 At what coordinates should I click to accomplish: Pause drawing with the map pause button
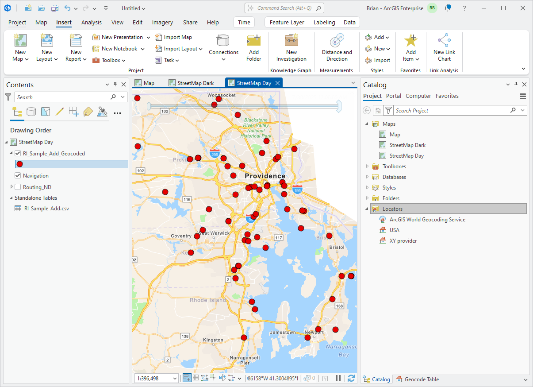338,379
